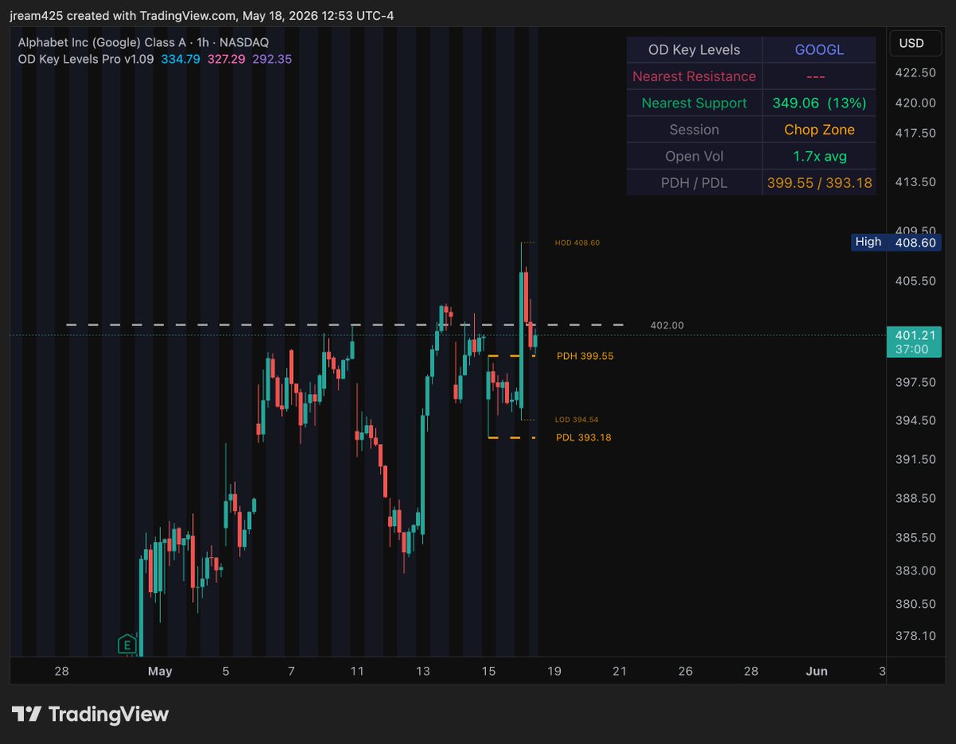Click the PDH 399.55 chart label

coord(585,356)
